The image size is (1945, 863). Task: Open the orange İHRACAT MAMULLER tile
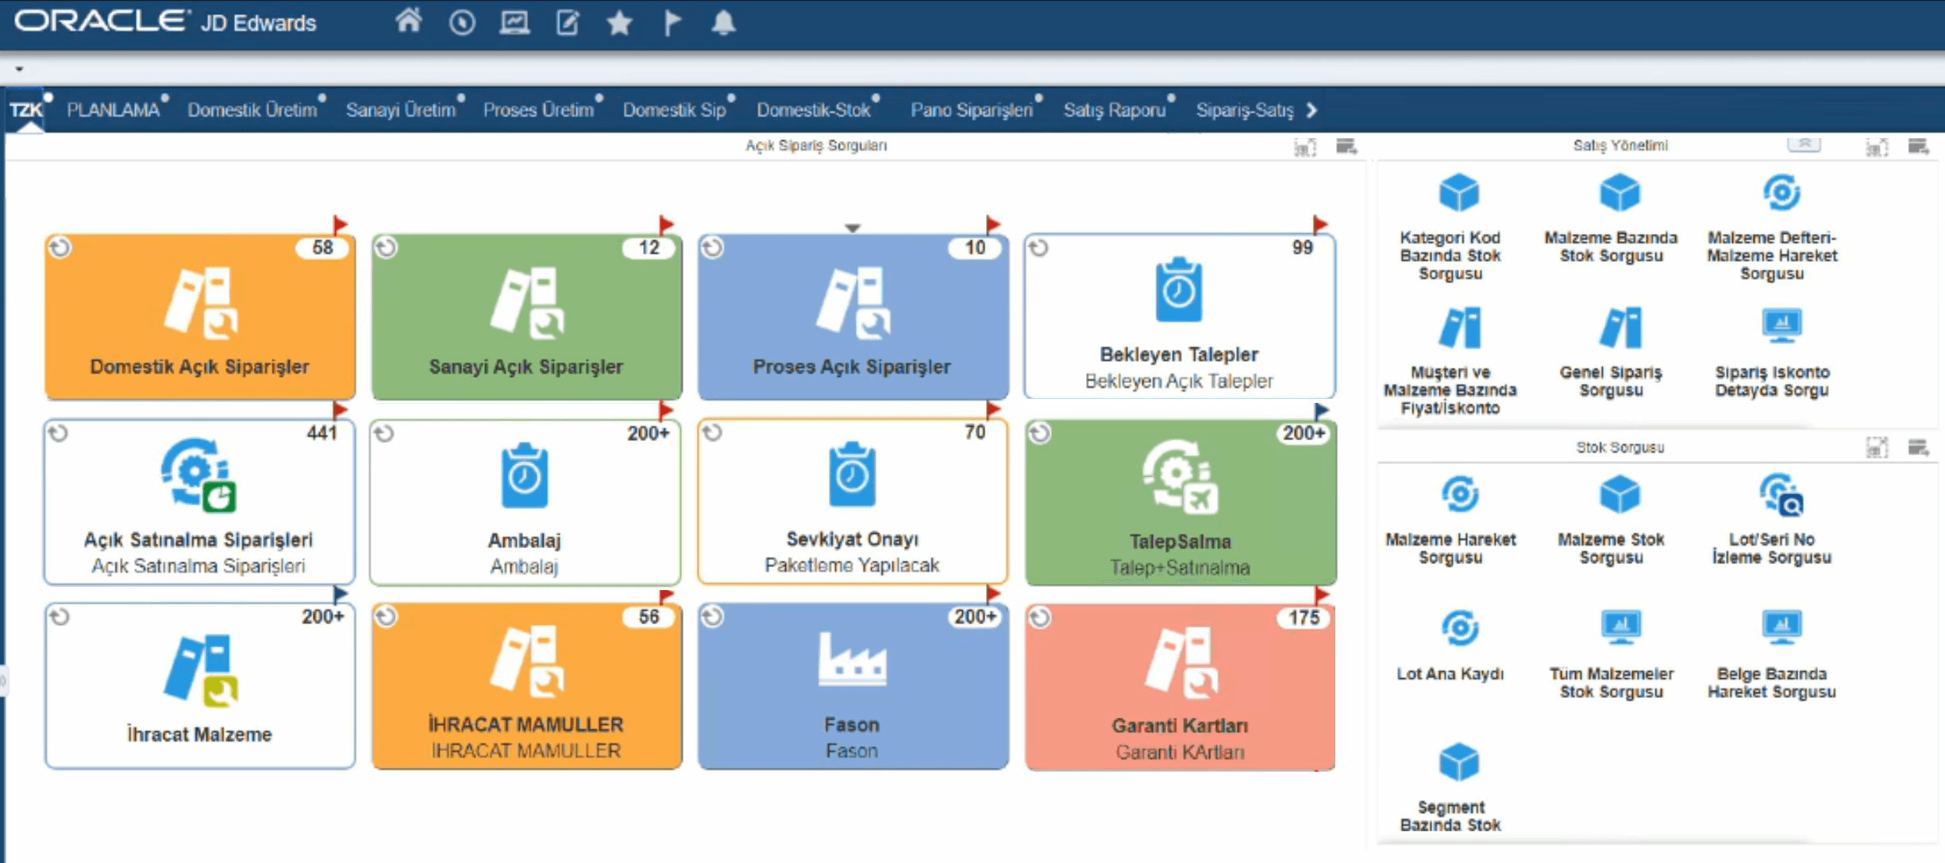point(526,686)
